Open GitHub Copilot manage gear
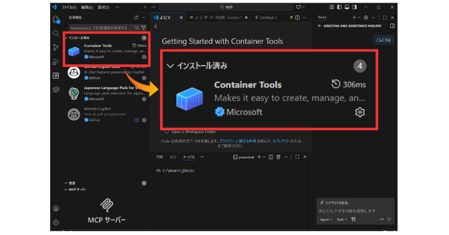 click(x=144, y=120)
